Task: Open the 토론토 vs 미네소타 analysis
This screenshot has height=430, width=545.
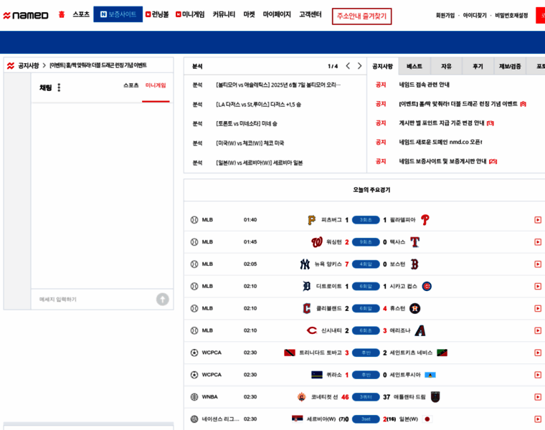Action: click(x=247, y=124)
